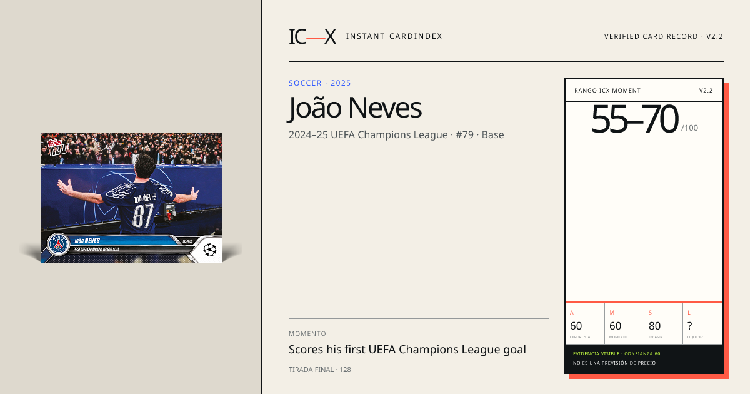Open the João Neves card thumbnail
750x394 pixels.
(x=131, y=197)
